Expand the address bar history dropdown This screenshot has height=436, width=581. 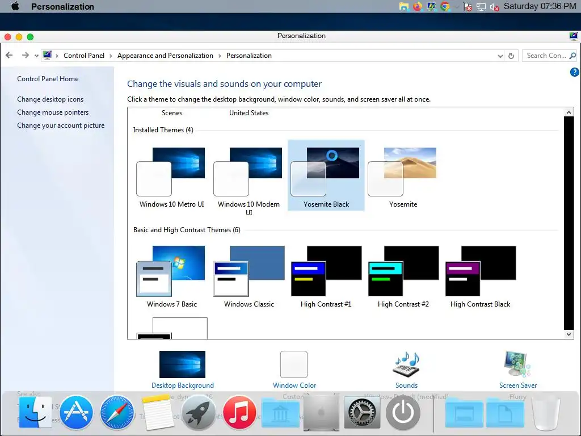[x=500, y=56]
